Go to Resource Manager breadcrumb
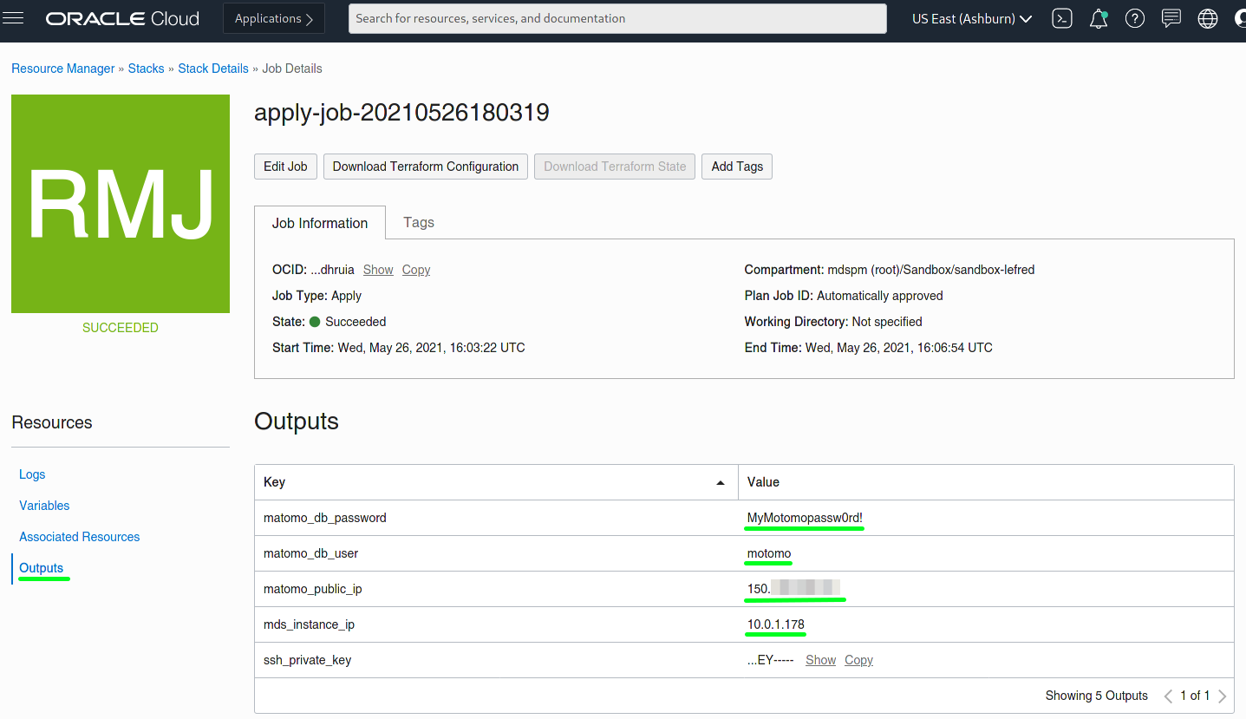Screen dimensions: 1246x719 [63, 69]
